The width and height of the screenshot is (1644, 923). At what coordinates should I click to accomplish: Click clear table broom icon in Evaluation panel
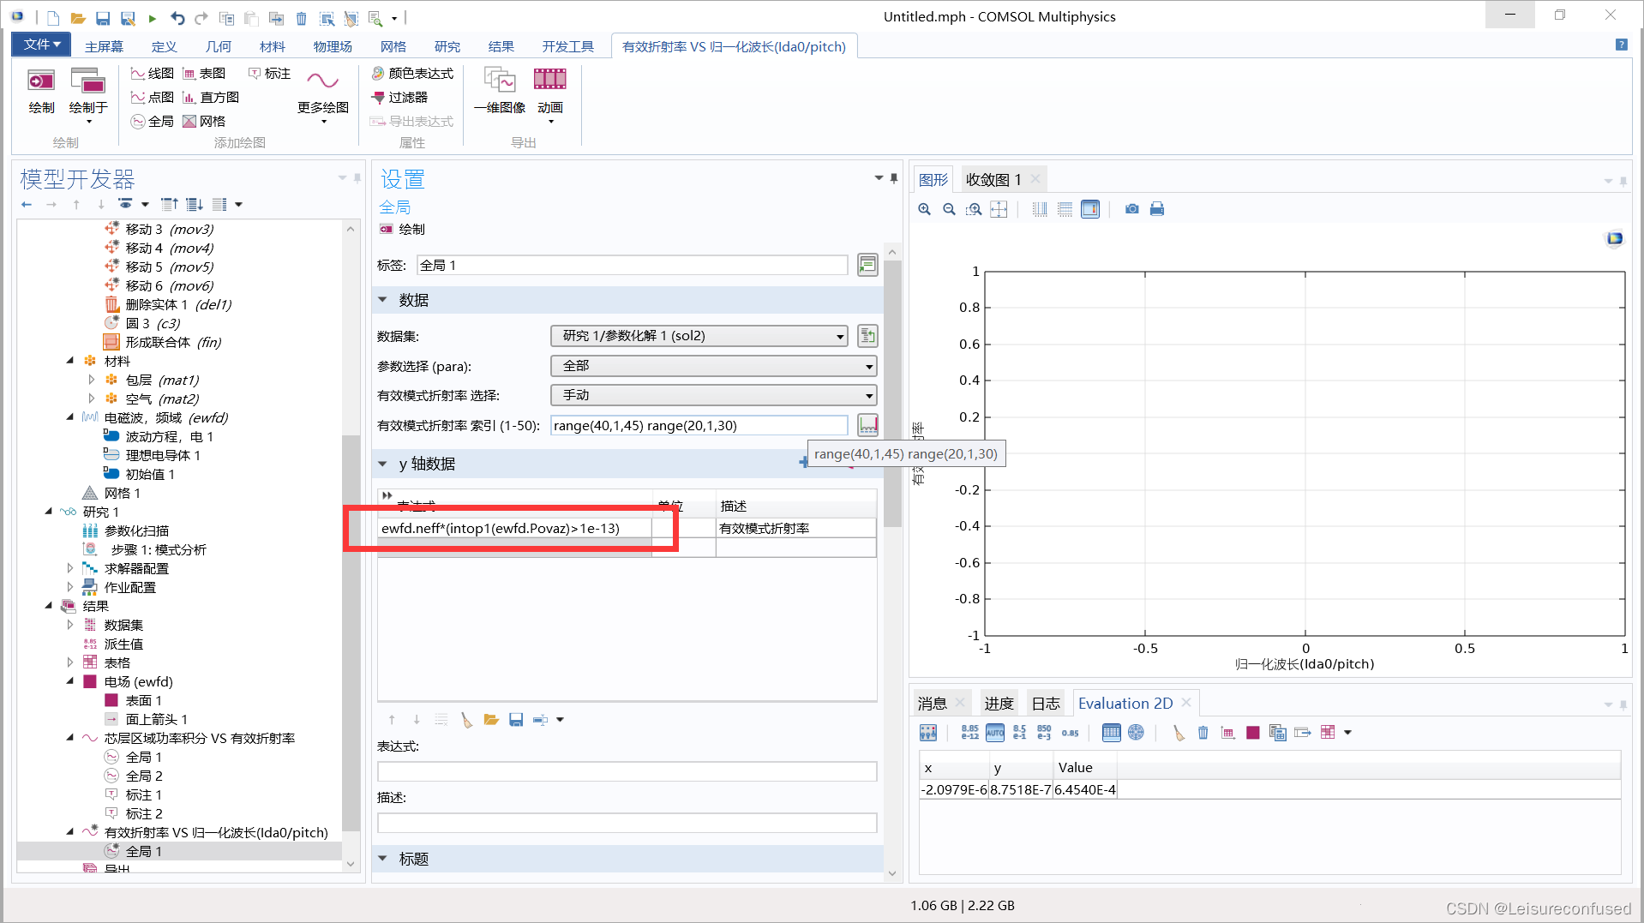(1179, 733)
